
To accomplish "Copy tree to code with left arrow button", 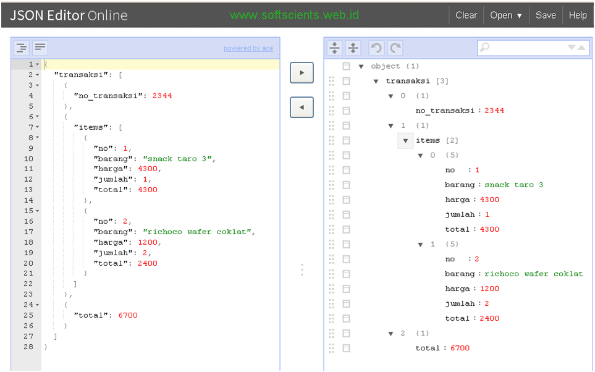I will click(302, 108).
